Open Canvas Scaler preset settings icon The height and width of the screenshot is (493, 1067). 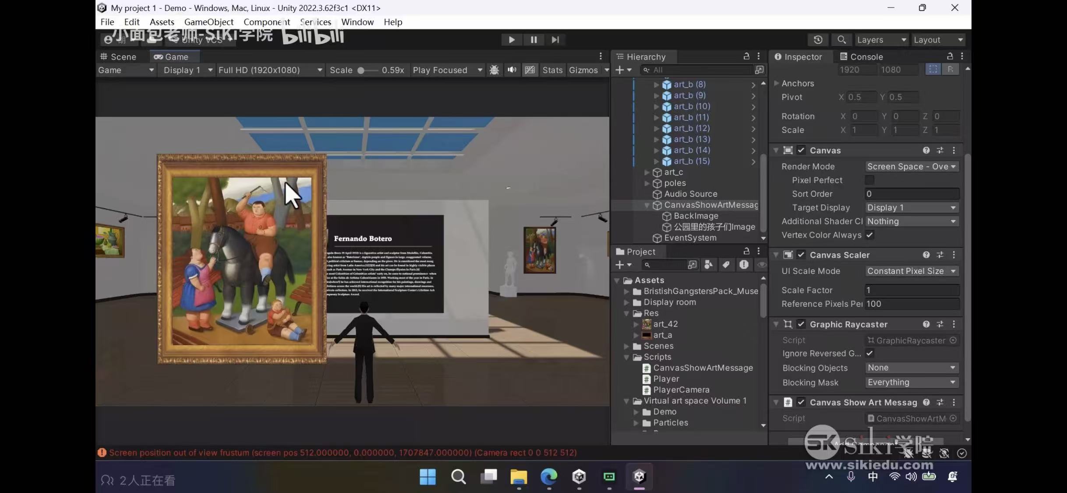tap(940, 255)
